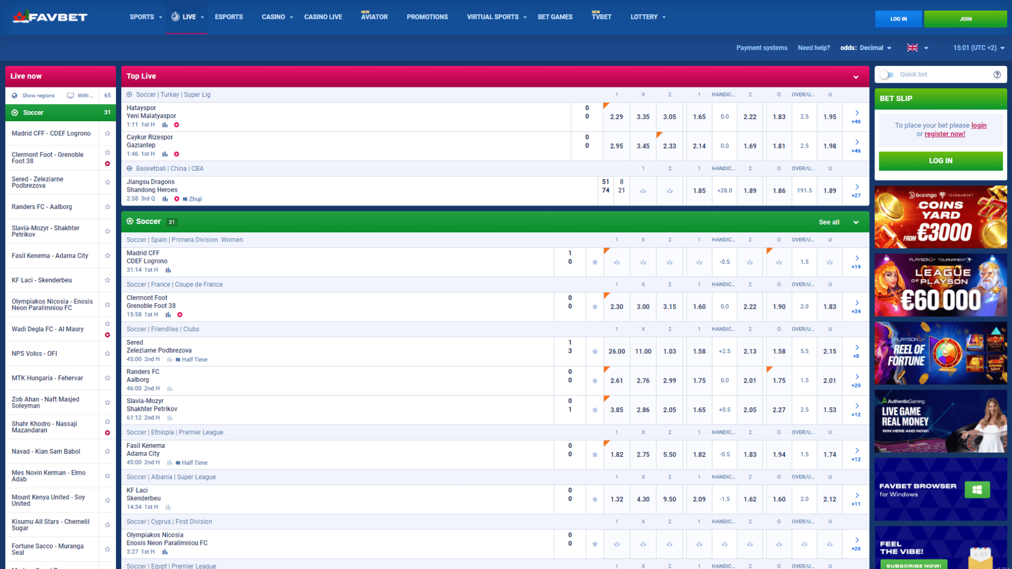Click the live video icon in Wadi Degla sidebar row
Screen dimensions: 1012x569
(x=108, y=335)
